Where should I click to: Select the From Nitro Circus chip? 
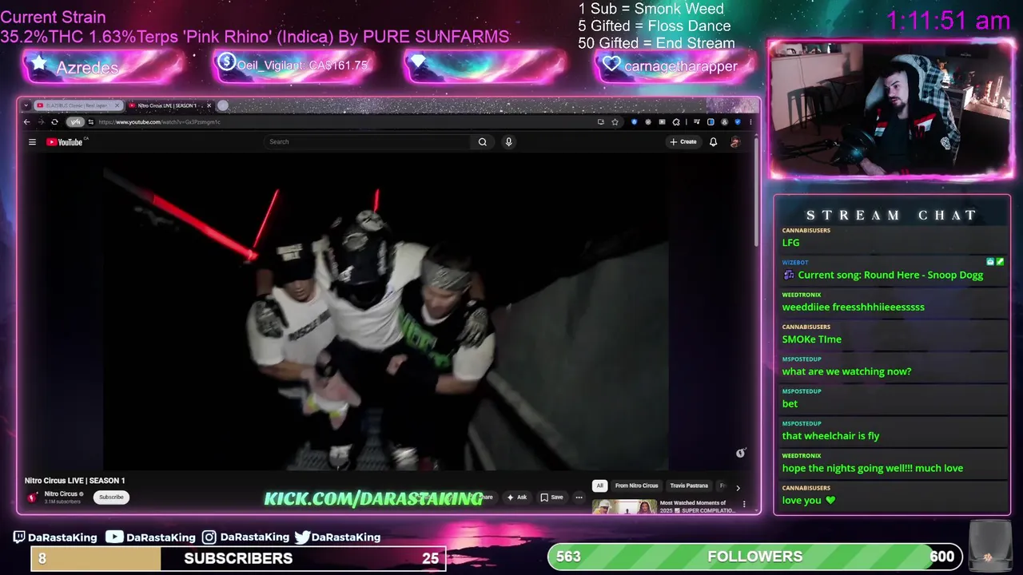(x=636, y=486)
